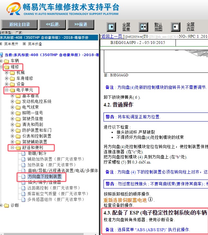Screen dimensions: 208x235
Task: Click the 取暖/制冷 document icon
Action: click(23, 154)
